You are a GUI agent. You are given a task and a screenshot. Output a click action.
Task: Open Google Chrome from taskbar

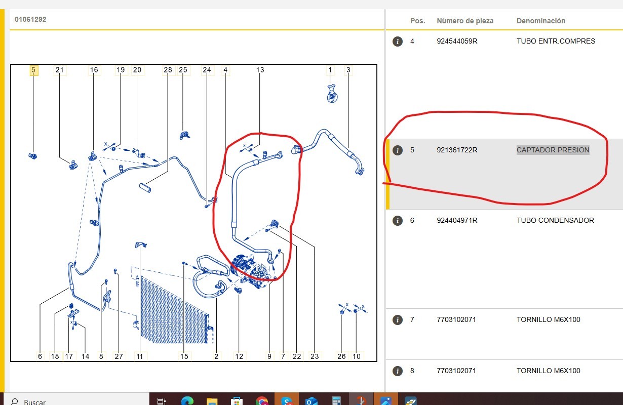click(262, 401)
